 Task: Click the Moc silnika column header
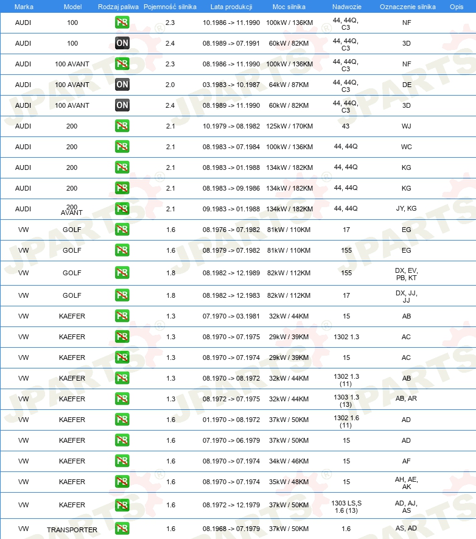point(289,7)
